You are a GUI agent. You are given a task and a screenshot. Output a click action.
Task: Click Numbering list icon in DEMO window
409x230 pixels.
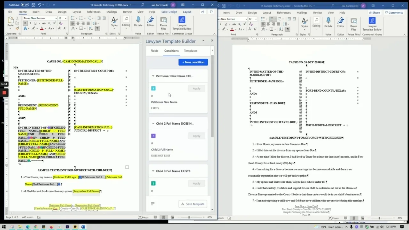81,18
